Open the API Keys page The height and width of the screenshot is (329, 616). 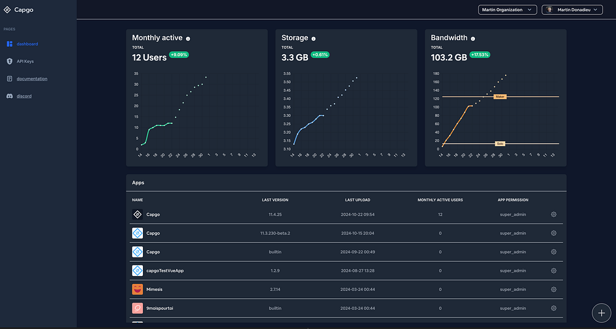tap(25, 62)
